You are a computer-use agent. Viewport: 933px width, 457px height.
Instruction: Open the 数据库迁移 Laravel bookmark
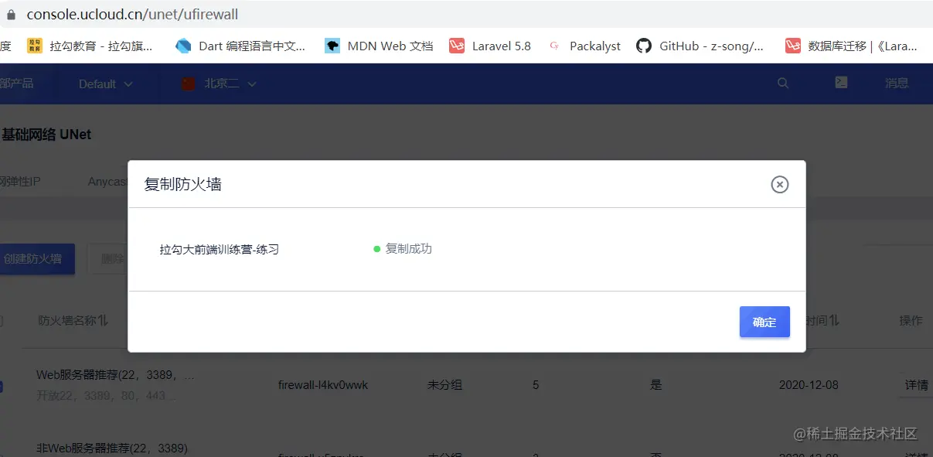pyautogui.click(x=851, y=46)
